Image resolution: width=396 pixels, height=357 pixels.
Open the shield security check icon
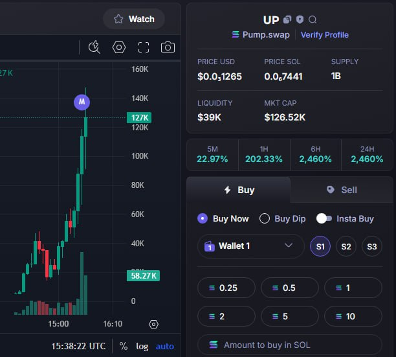coord(300,19)
